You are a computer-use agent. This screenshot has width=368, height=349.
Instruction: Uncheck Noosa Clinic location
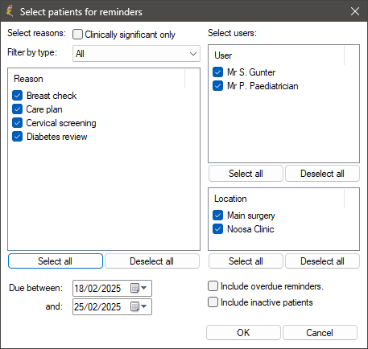[217, 229]
